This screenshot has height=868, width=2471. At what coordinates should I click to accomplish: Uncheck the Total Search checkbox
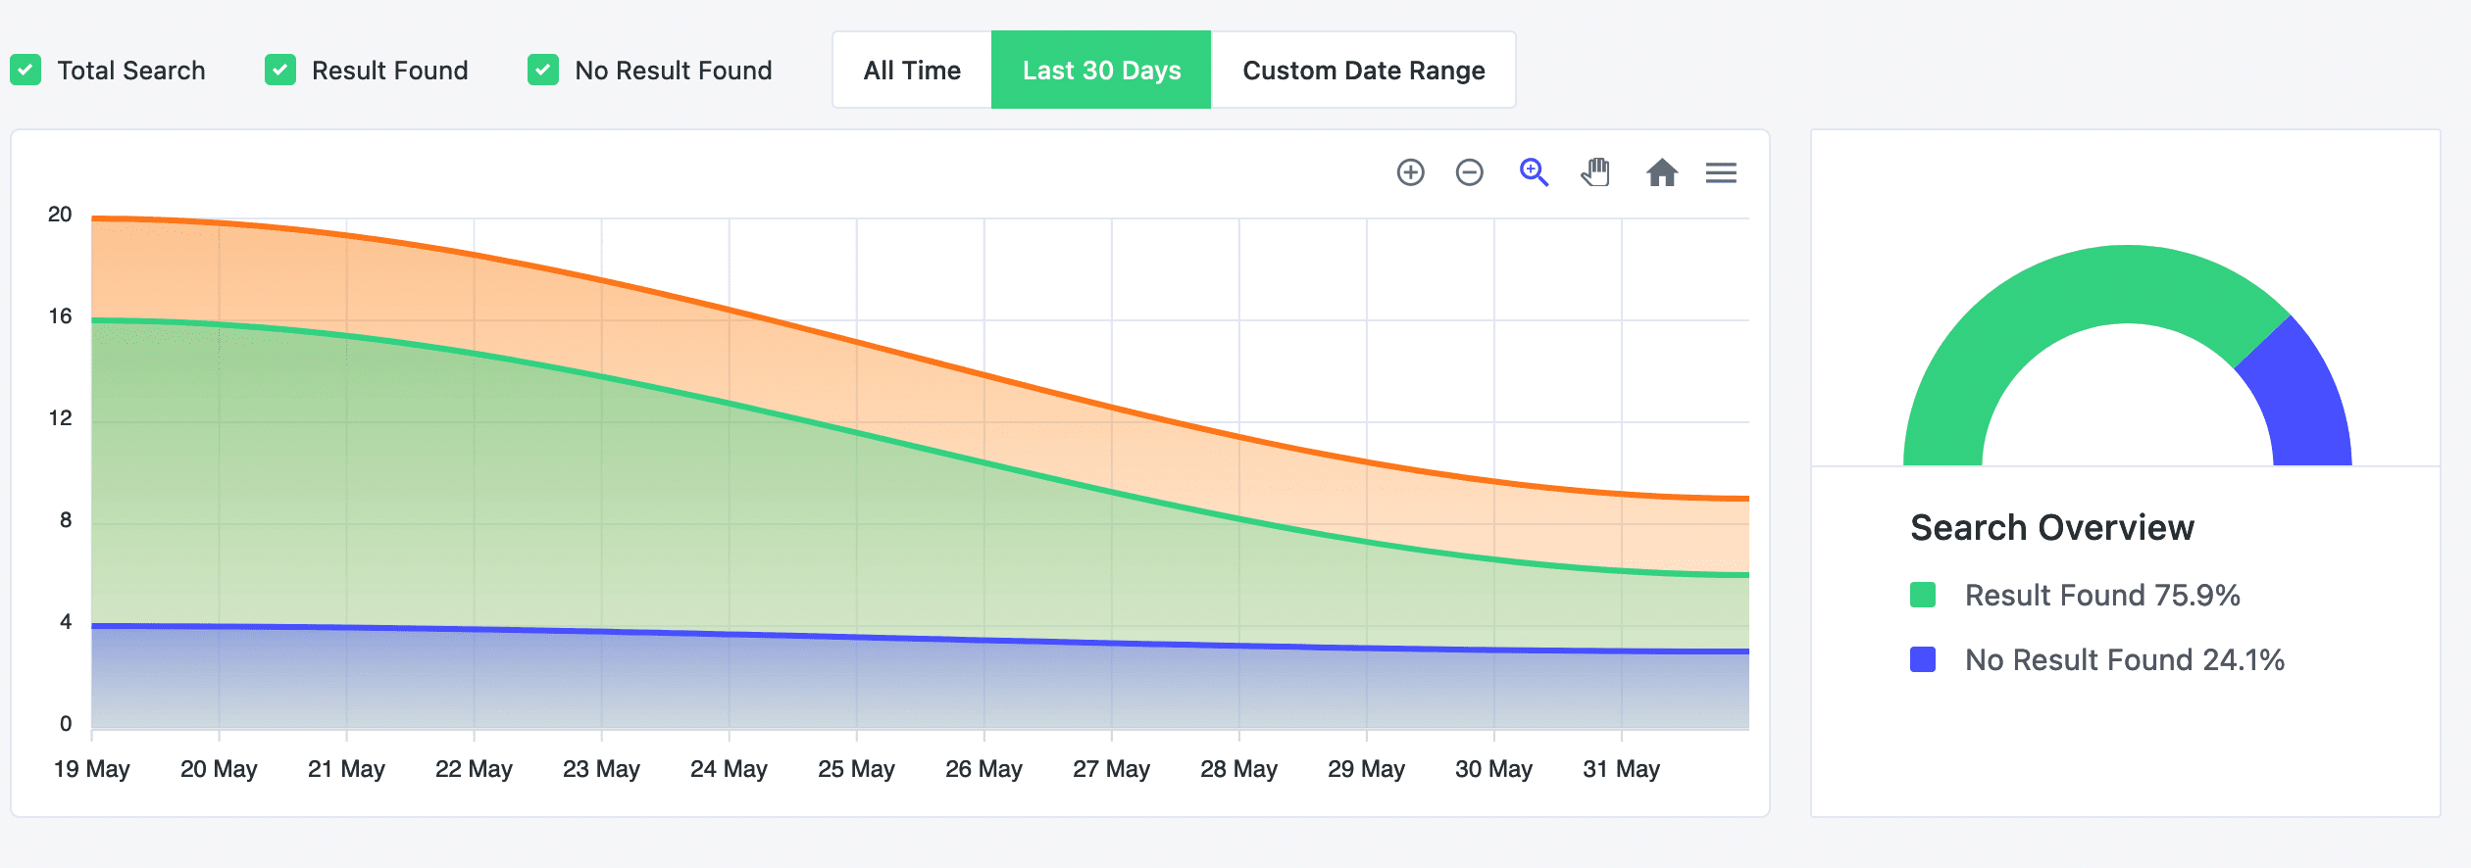pyautogui.click(x=26, y=71)
